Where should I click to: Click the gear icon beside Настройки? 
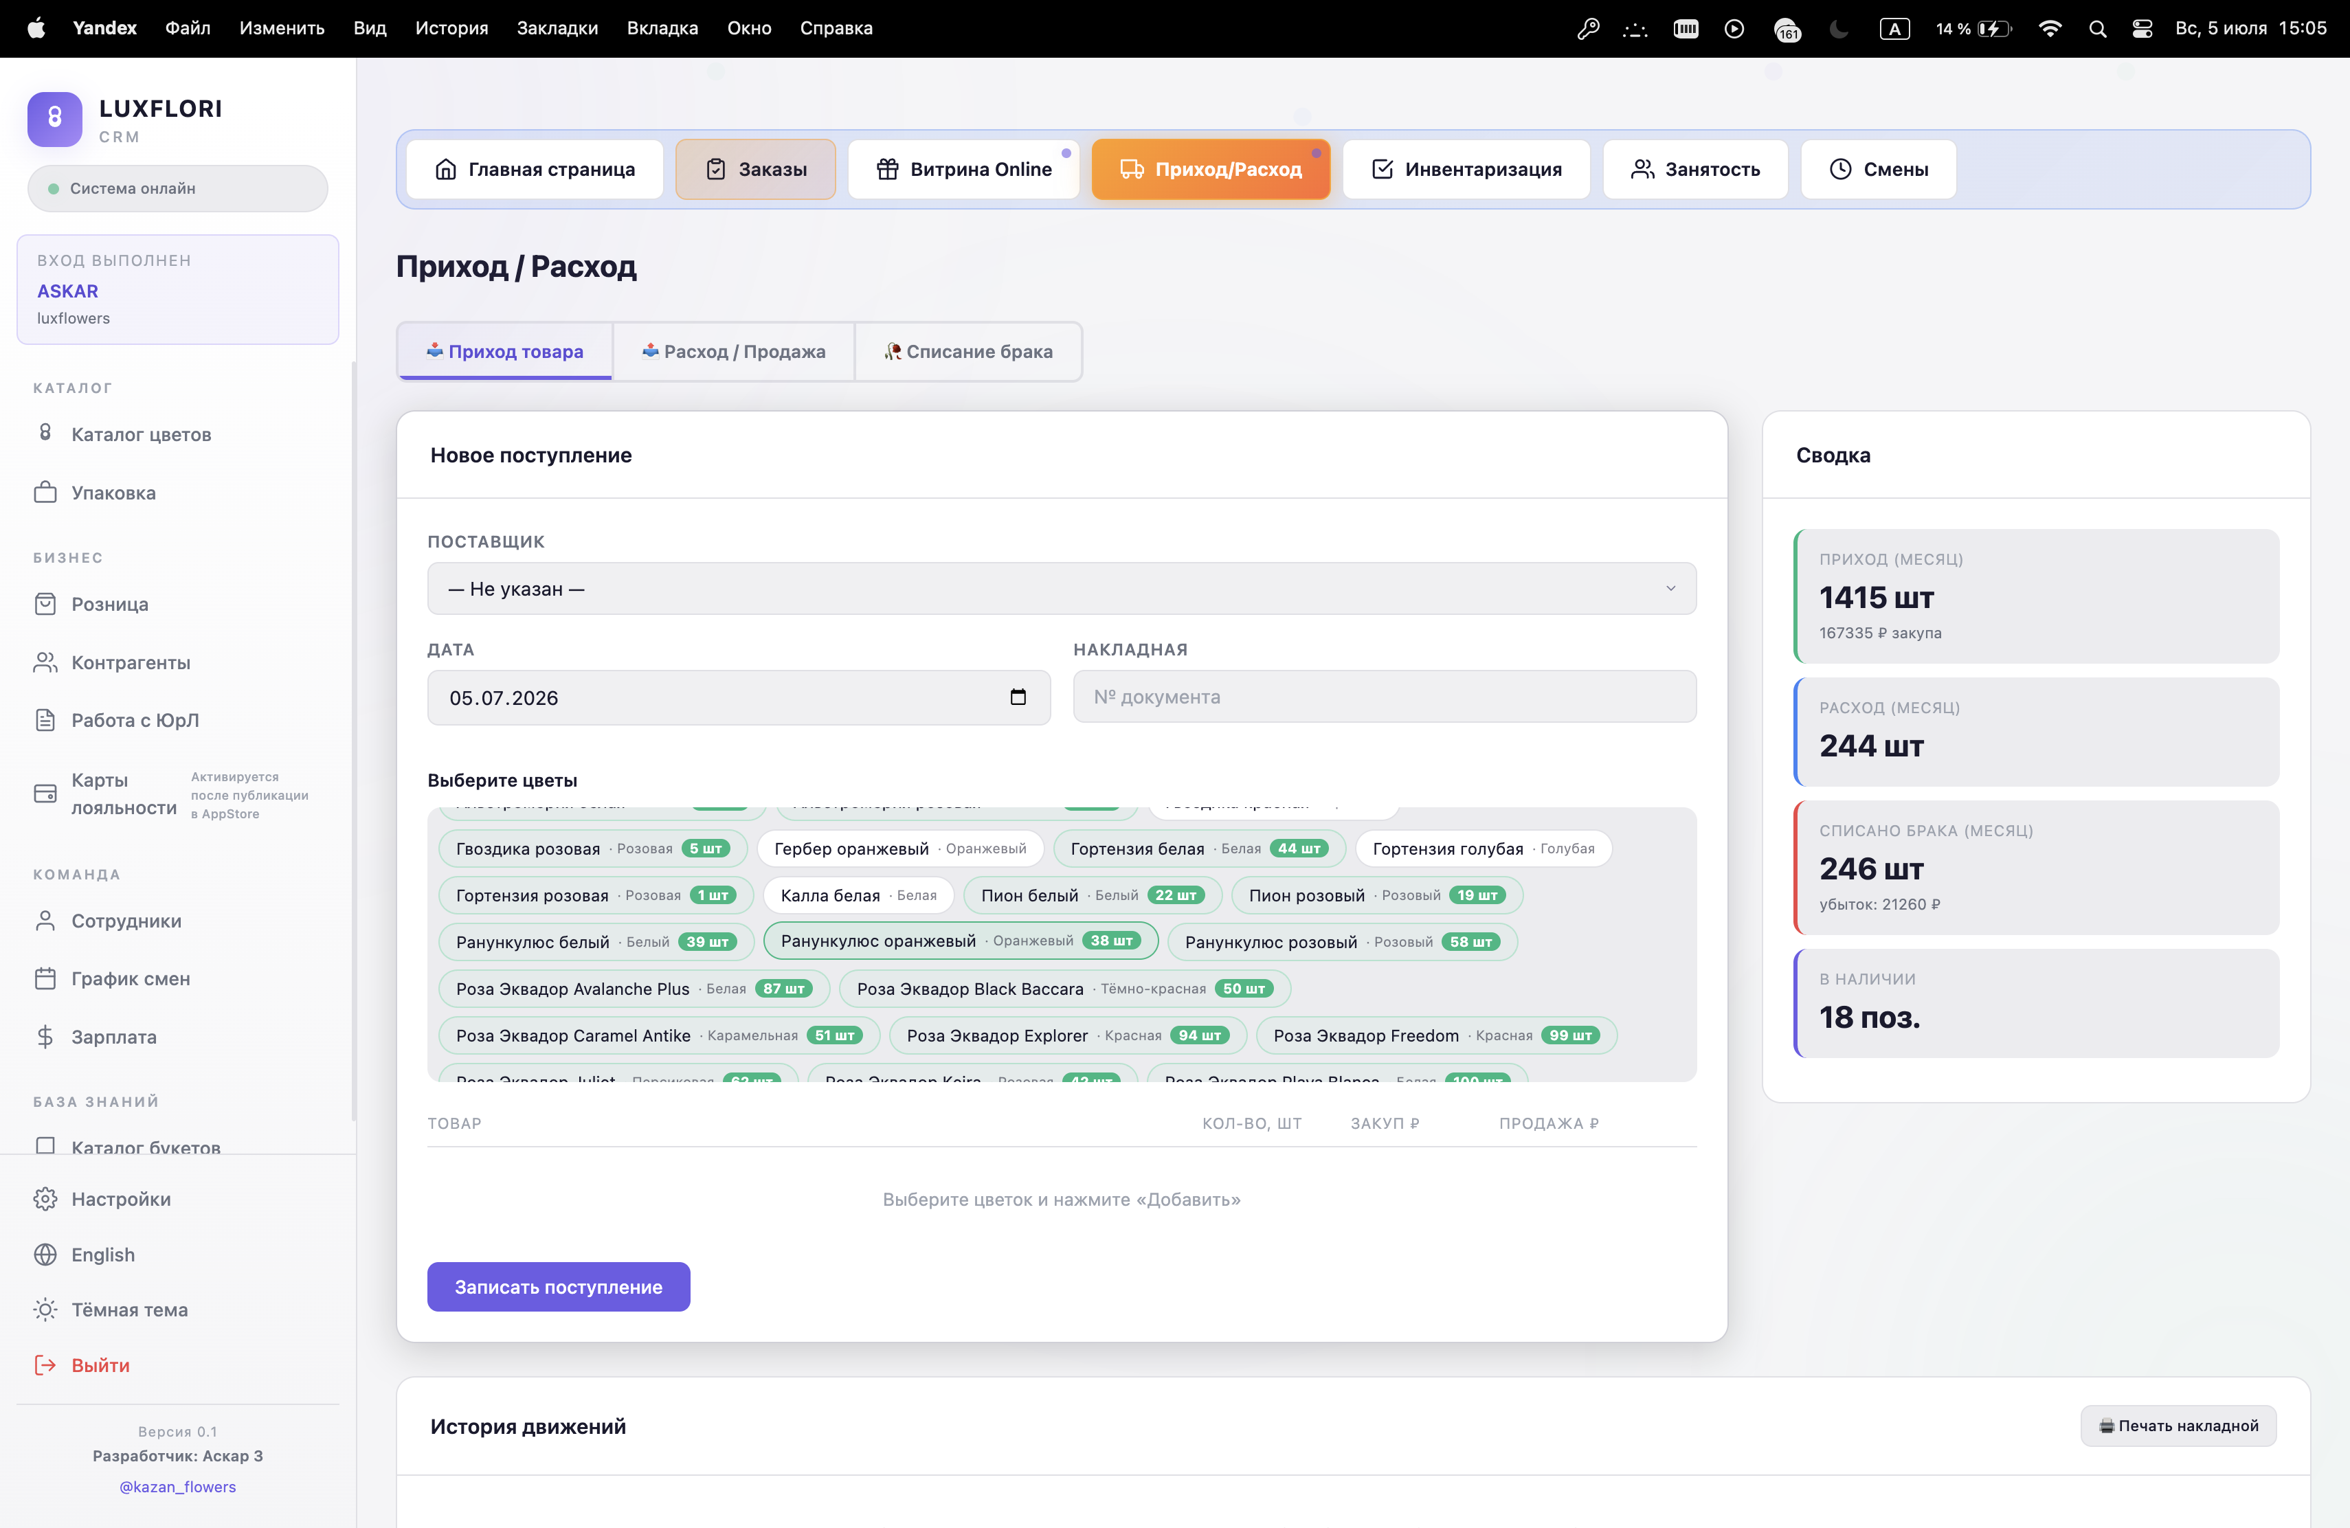pos(45,1198)
